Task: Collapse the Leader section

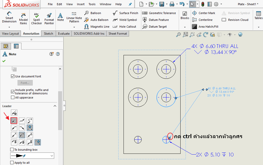Action: click(55, 106)
